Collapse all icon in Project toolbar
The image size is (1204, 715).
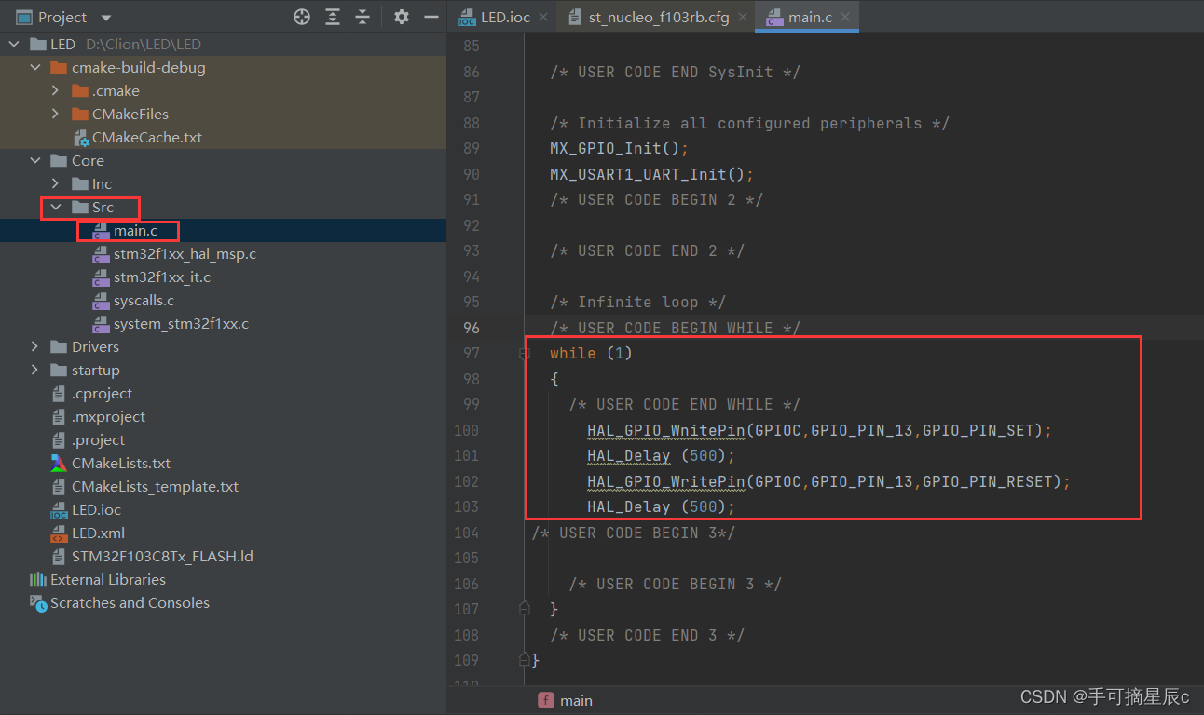(x=363, y=17)
